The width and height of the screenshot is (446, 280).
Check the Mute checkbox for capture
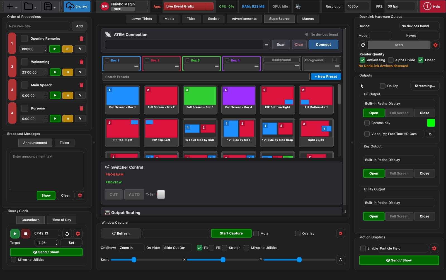tap(256, 233)
